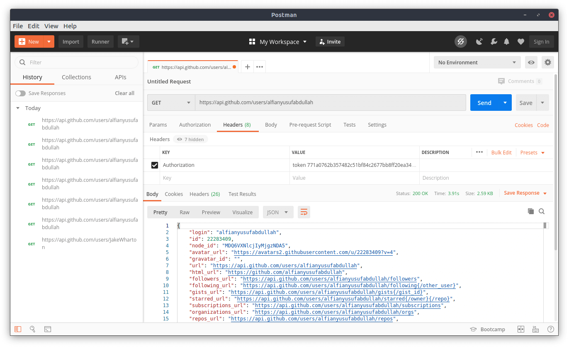
Task: Click the Cookies link
Action: click(524, 125)
